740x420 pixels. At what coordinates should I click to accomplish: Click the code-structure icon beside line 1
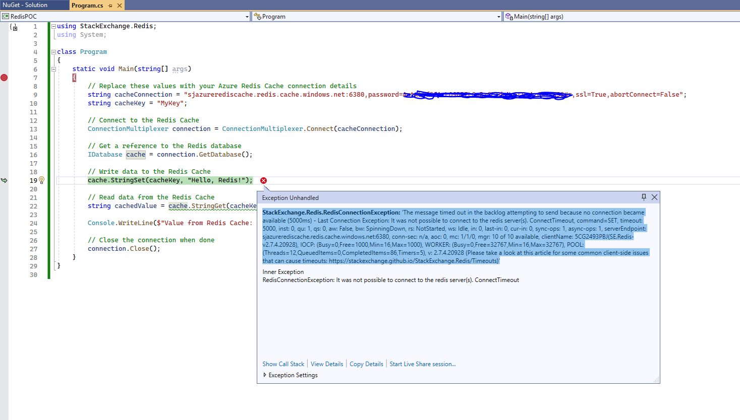(14, 27)
